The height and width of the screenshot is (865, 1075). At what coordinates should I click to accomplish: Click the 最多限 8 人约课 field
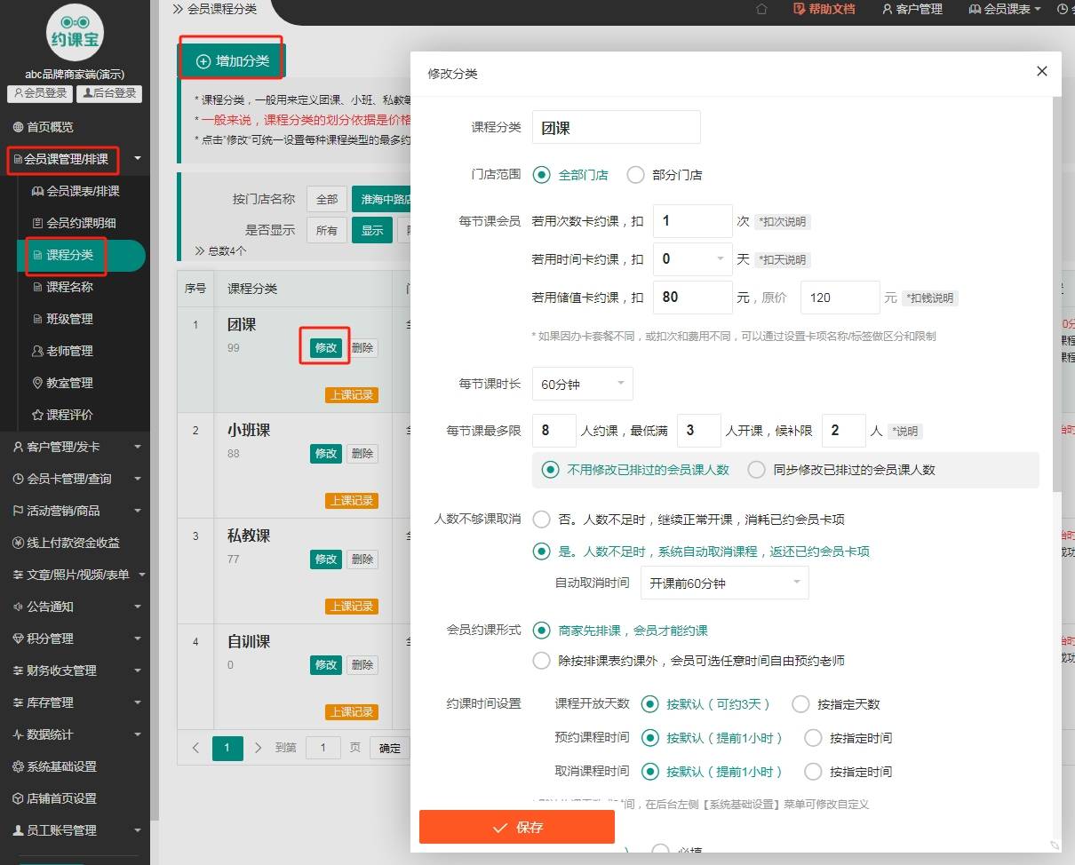tap(554, 430)
